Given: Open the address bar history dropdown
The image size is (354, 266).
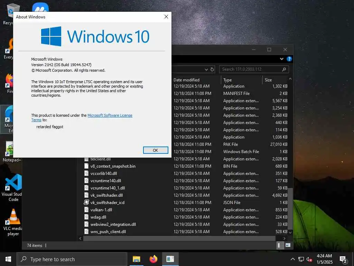Looking at the screenshot, I should click(206, 69).
